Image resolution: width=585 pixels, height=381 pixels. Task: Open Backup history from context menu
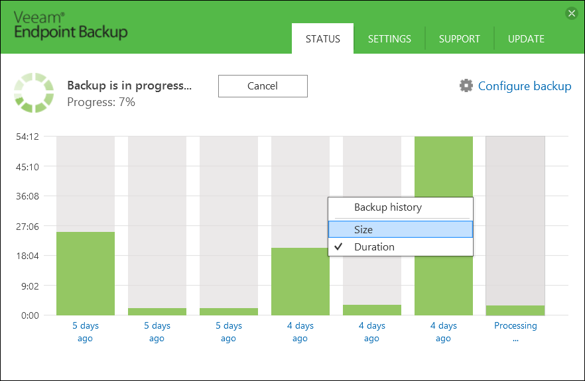click(x=388, y=207)
